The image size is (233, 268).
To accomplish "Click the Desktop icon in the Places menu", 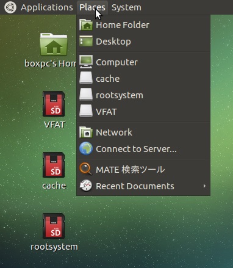I will [x=86, y=42].
